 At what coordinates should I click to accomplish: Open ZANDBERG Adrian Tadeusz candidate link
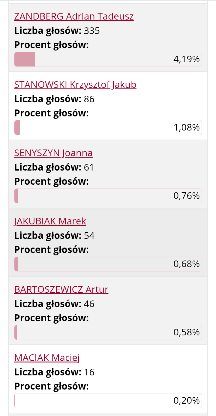pyautogui.click(x=74, y=16)
